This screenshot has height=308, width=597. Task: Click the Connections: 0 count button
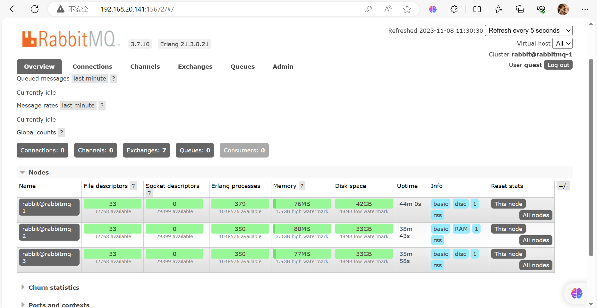click(42, 150)
